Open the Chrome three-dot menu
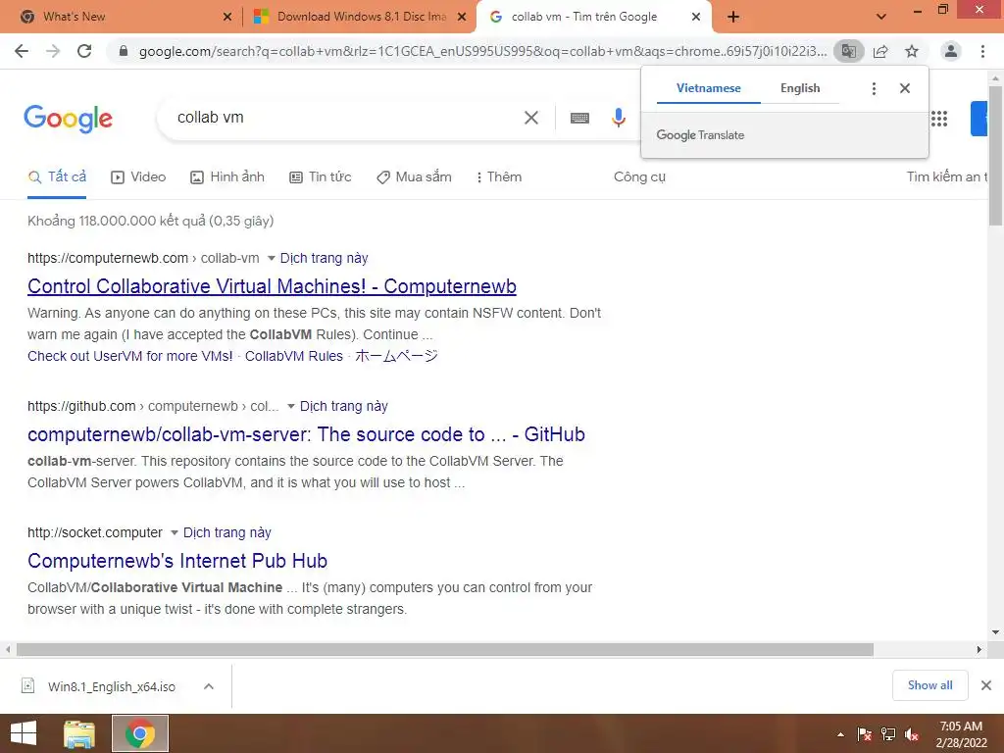The width and height of the screenshot is (1004, 753). point(982,51)
